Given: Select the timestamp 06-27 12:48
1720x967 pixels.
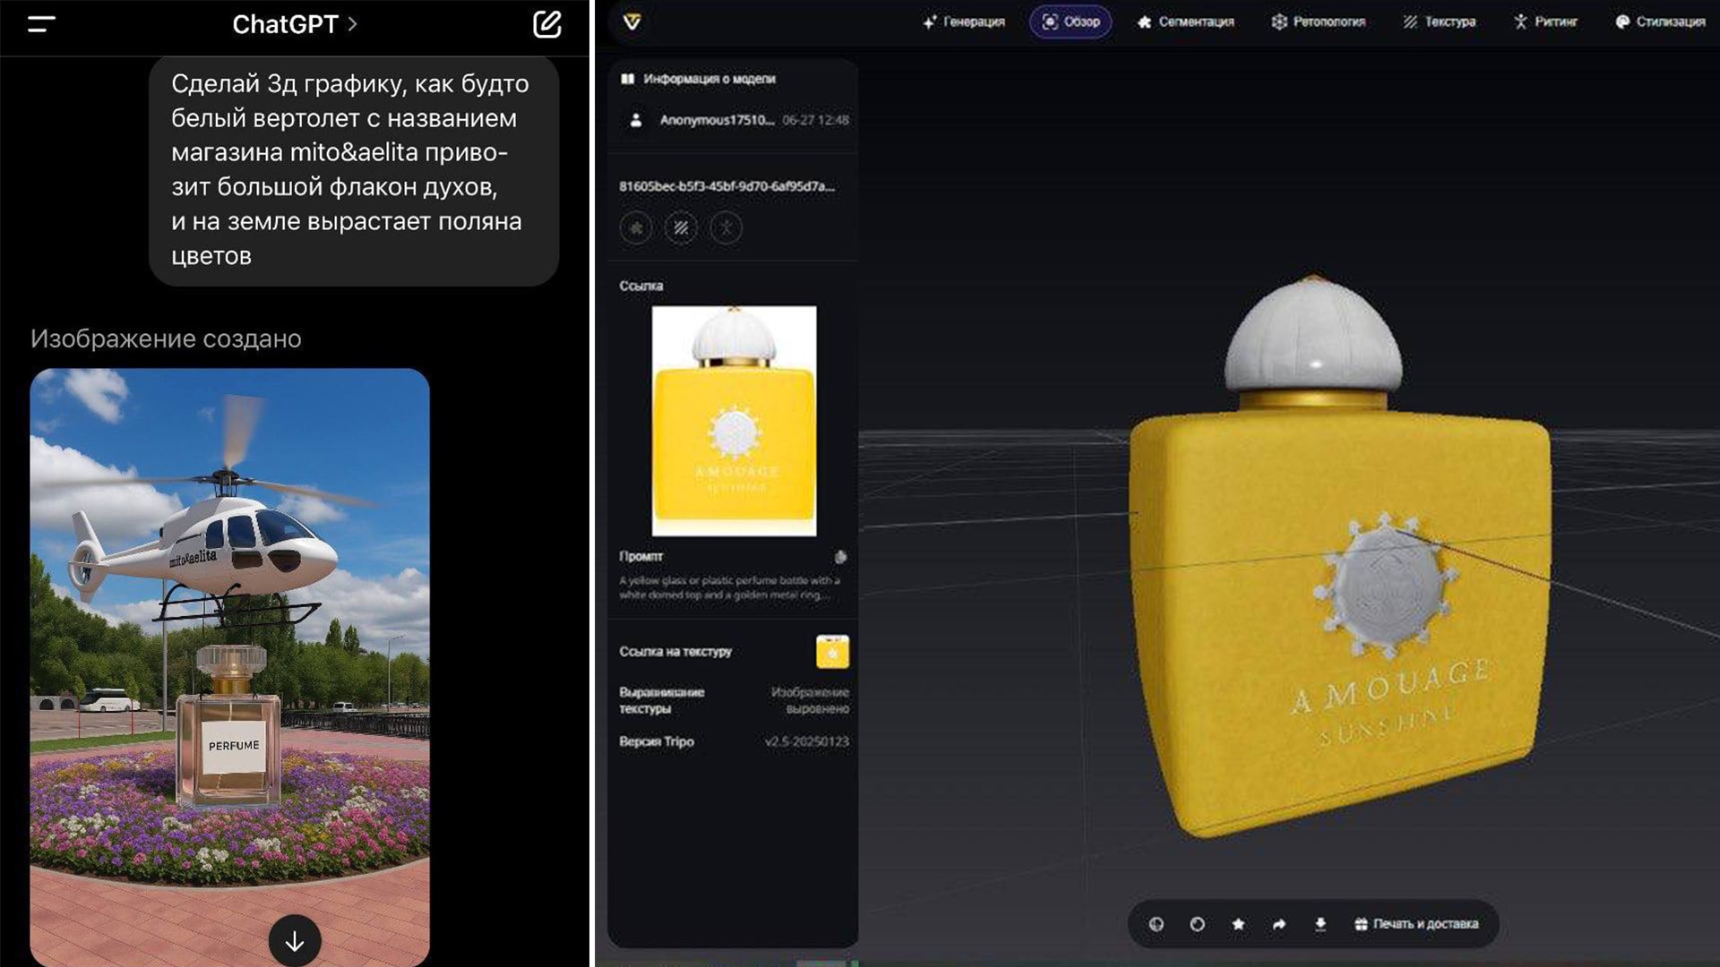Looking at the screenshot, I should [x=815, y=120].
